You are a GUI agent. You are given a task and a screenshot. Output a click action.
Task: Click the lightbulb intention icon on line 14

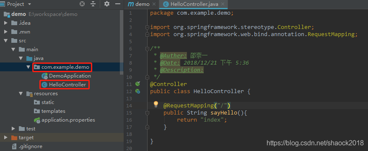[156, 104]
